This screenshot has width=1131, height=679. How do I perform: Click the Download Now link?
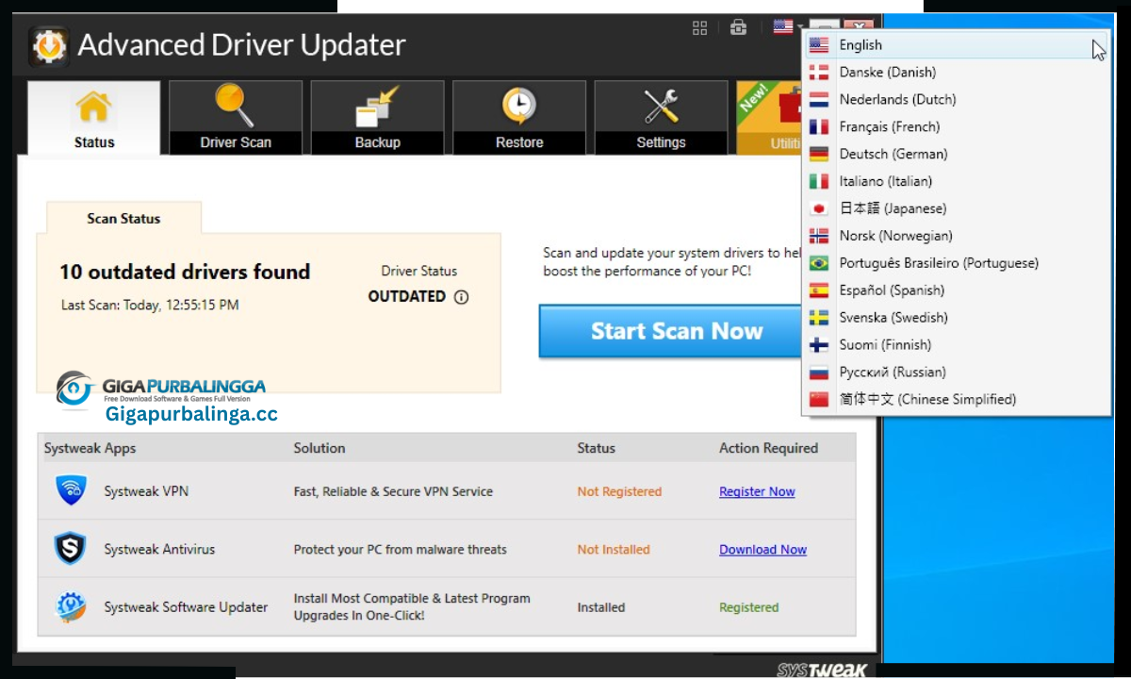(x=762, y=550)
